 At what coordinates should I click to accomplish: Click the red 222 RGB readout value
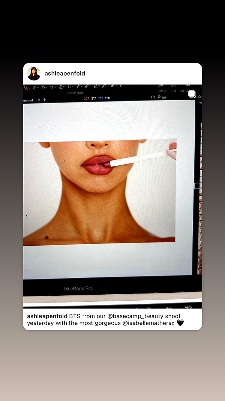click(87, 98)
